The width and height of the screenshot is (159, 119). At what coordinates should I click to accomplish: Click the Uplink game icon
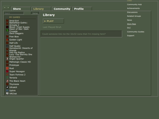click(x=7, y=90)
